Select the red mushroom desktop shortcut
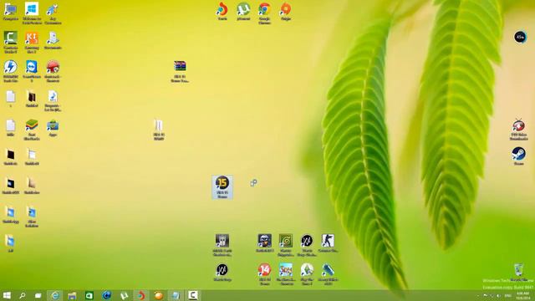Viewport: 535px width, 301px height. pyautogui.click(x=53, y=67)
